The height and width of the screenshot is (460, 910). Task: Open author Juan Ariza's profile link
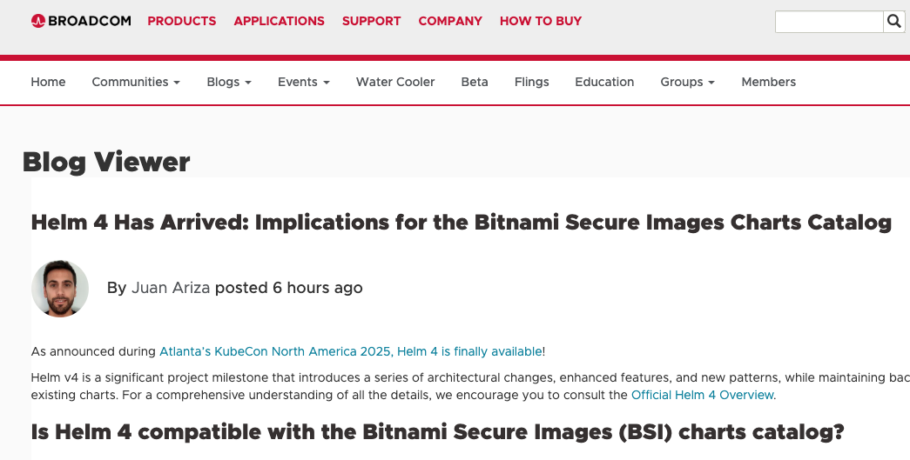tap(171, 288)
